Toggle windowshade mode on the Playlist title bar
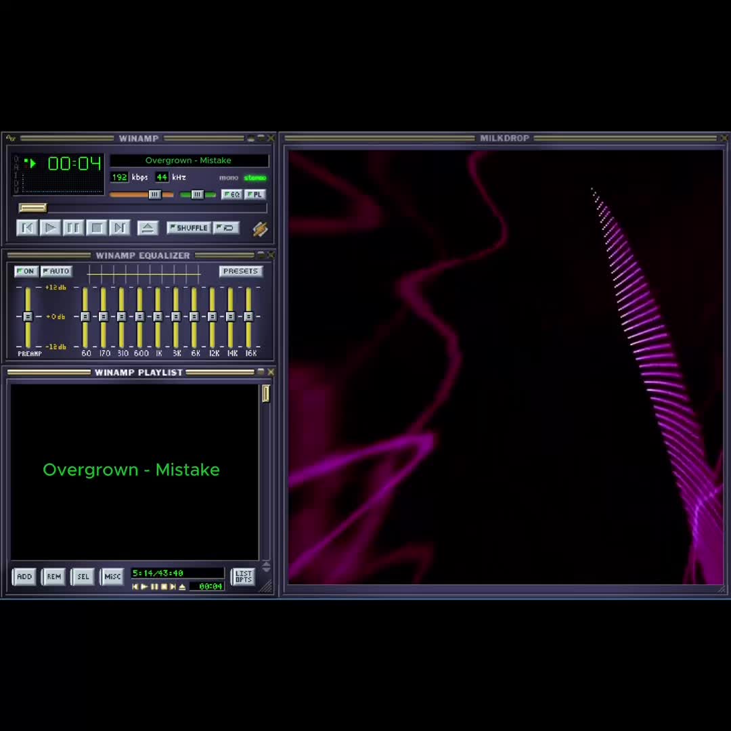This screenshot has width=731, height=731. [x=261, y=372]
